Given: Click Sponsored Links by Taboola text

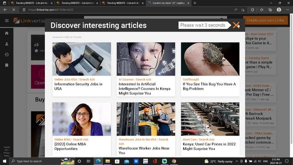Looking at the screenshot, I should (x=67, y=37).
